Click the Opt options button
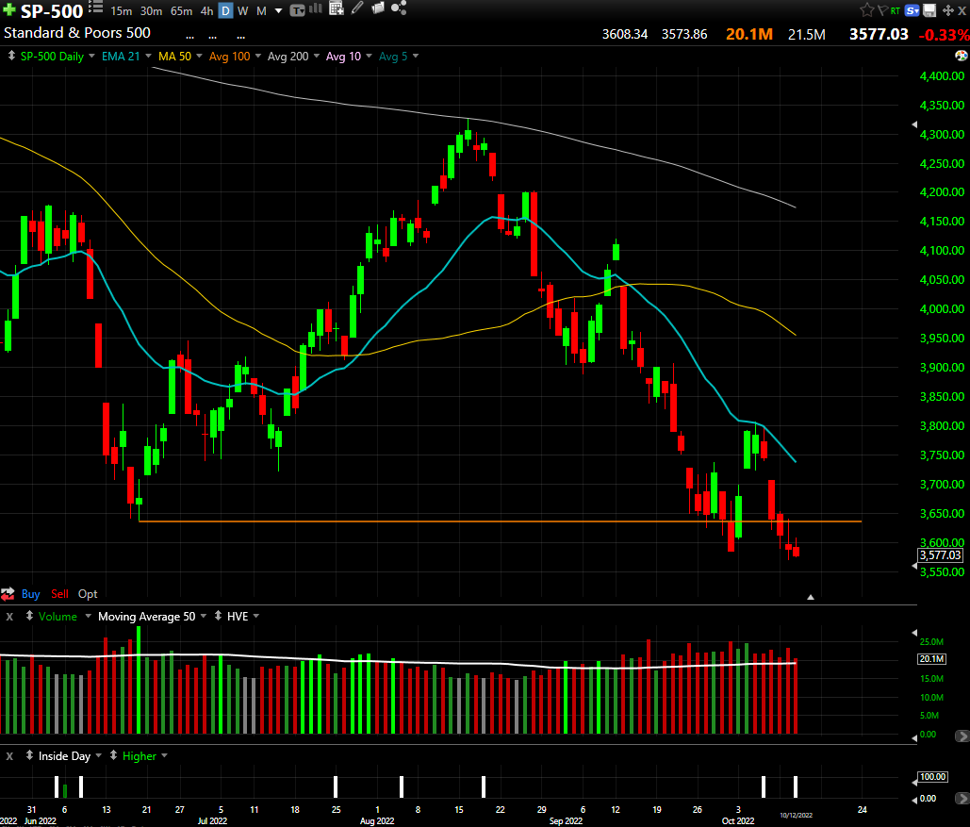Viewport: 970px width, 827px height. point(88,594)
